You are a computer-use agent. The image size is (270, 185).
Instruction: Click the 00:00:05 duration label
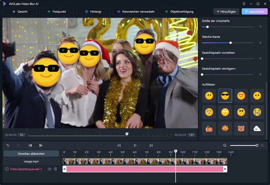coord(180,135)
